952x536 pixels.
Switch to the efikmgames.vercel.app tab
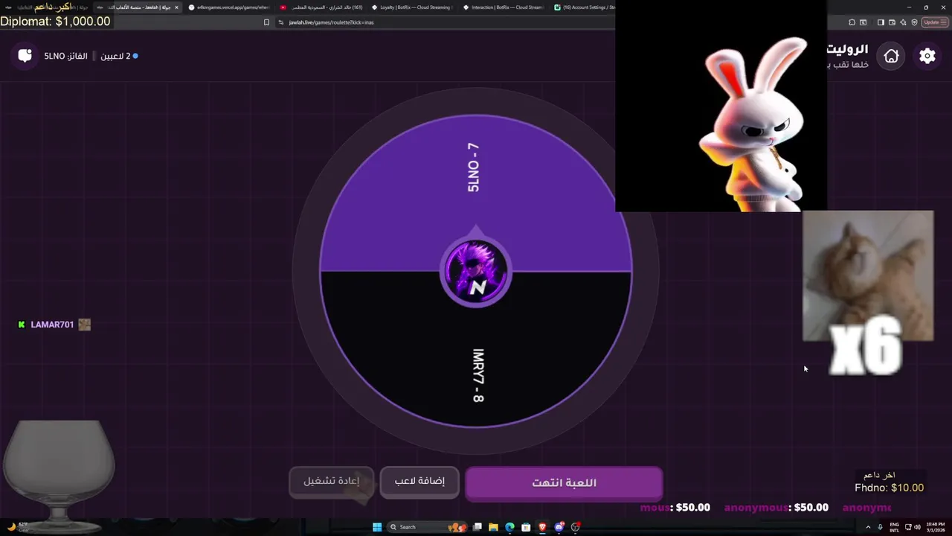228,7
